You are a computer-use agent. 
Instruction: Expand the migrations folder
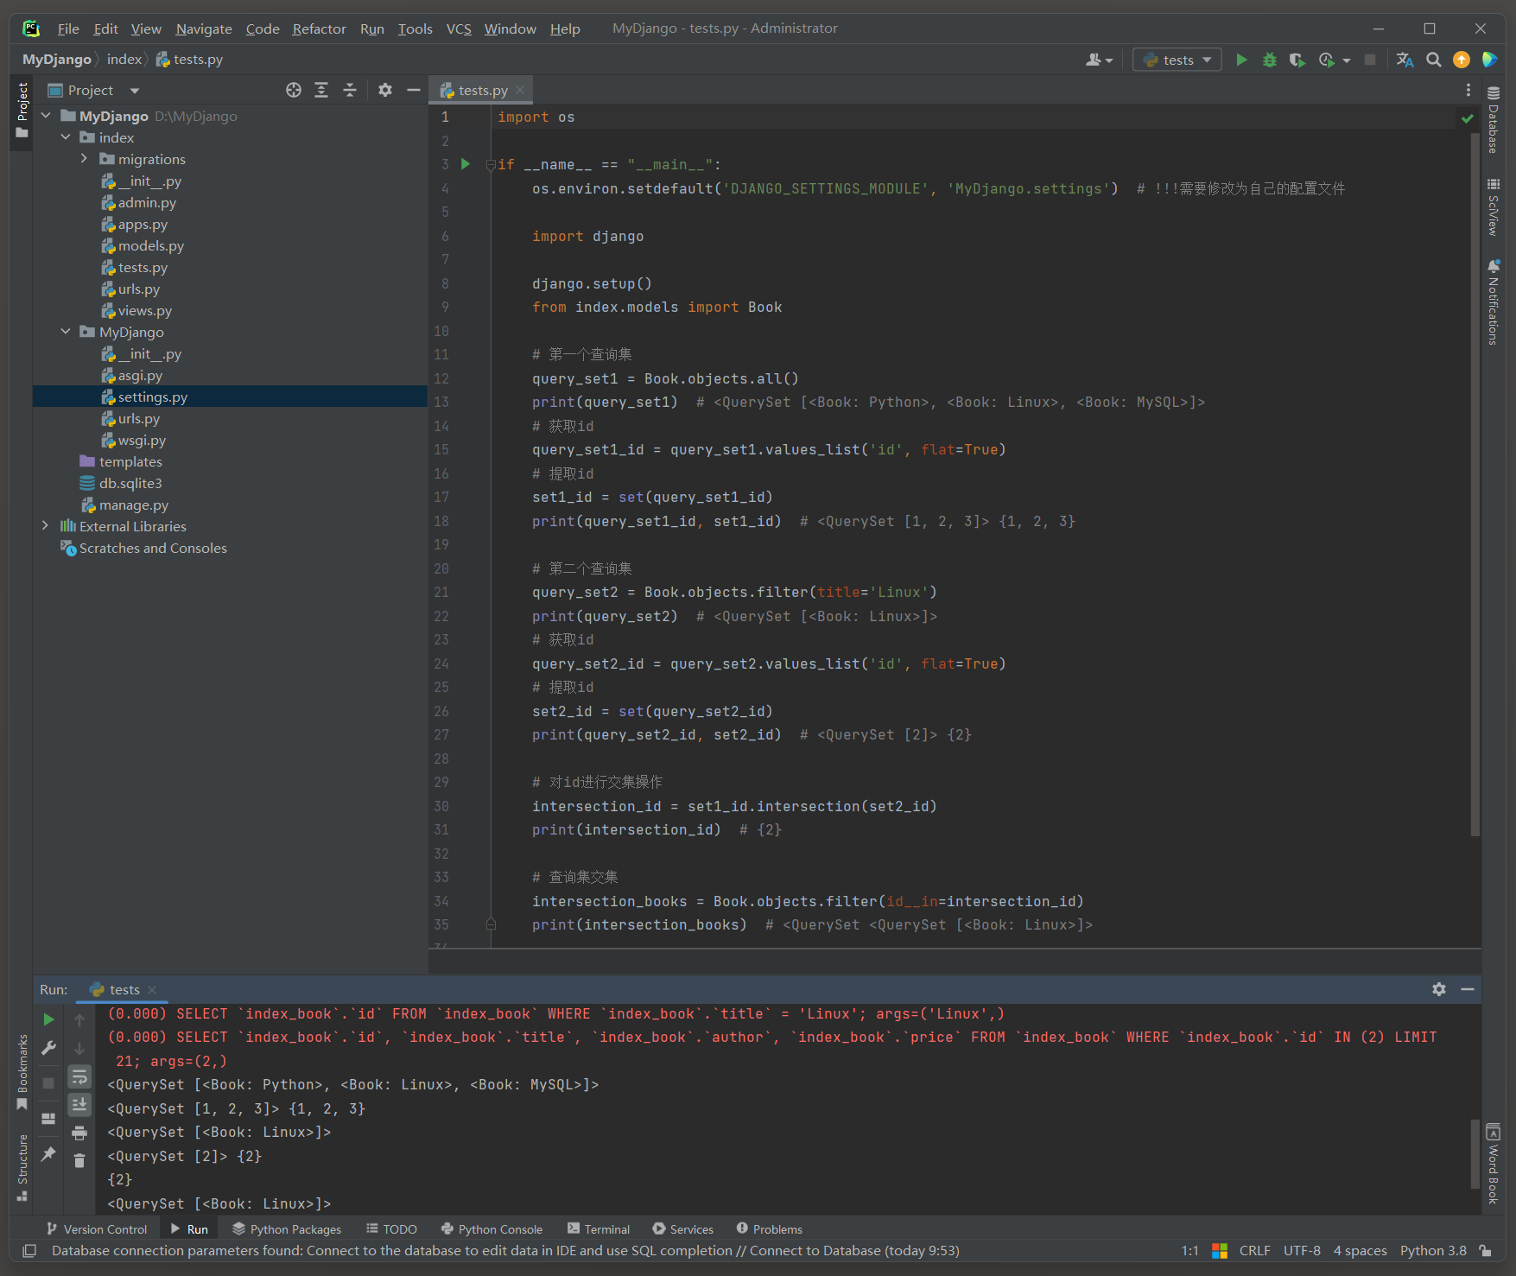click(85, 159)
